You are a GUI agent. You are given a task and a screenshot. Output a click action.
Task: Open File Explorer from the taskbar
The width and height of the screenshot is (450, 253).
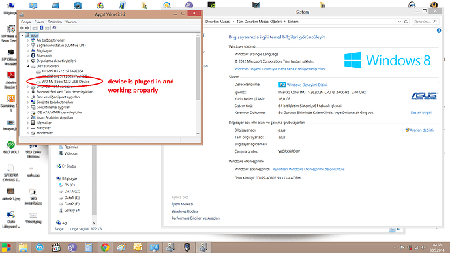(x=23, y=247)
